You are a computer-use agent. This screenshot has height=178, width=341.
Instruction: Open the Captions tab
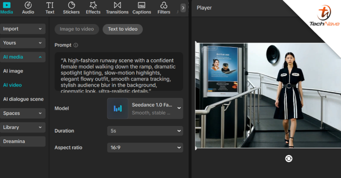[x=142, y=8]
